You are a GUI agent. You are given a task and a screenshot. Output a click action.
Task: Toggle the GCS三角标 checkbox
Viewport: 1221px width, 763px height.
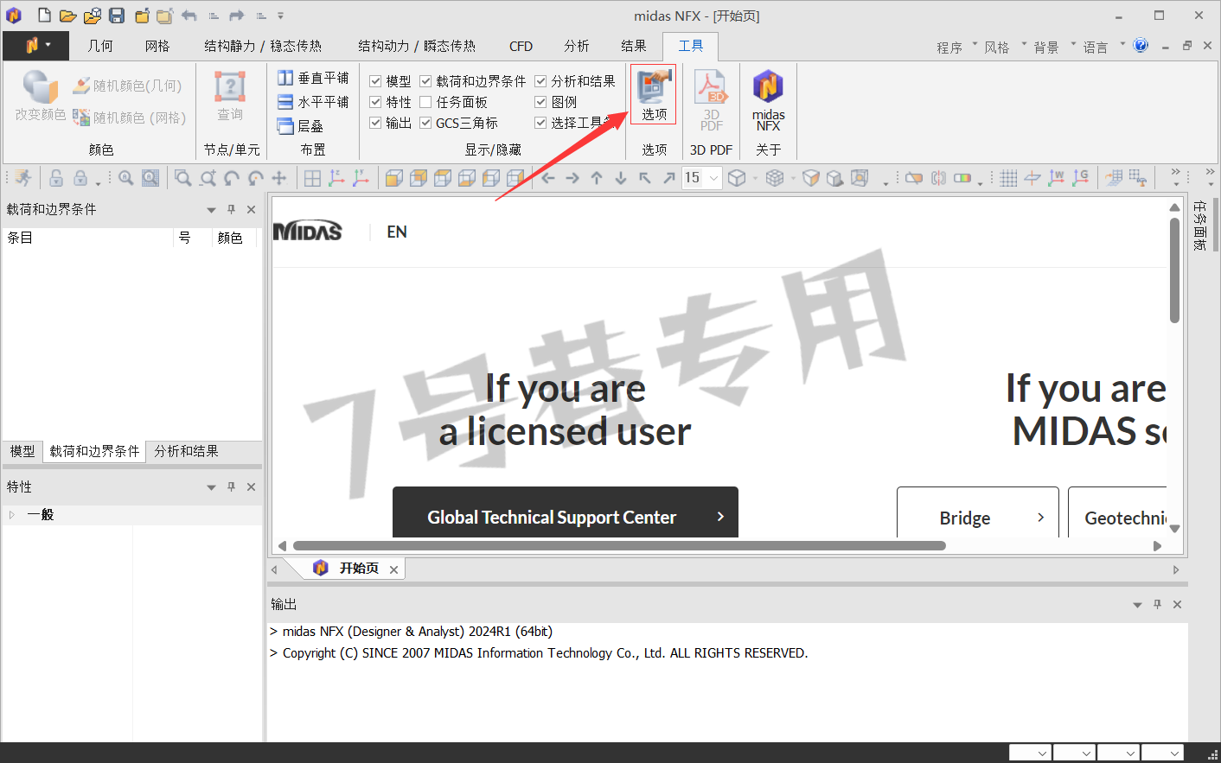425,123
